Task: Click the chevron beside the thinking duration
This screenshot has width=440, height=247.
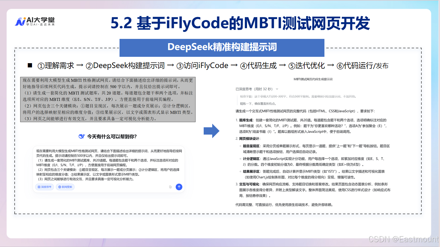Action: pyautogui.click(x=277, y=89)
